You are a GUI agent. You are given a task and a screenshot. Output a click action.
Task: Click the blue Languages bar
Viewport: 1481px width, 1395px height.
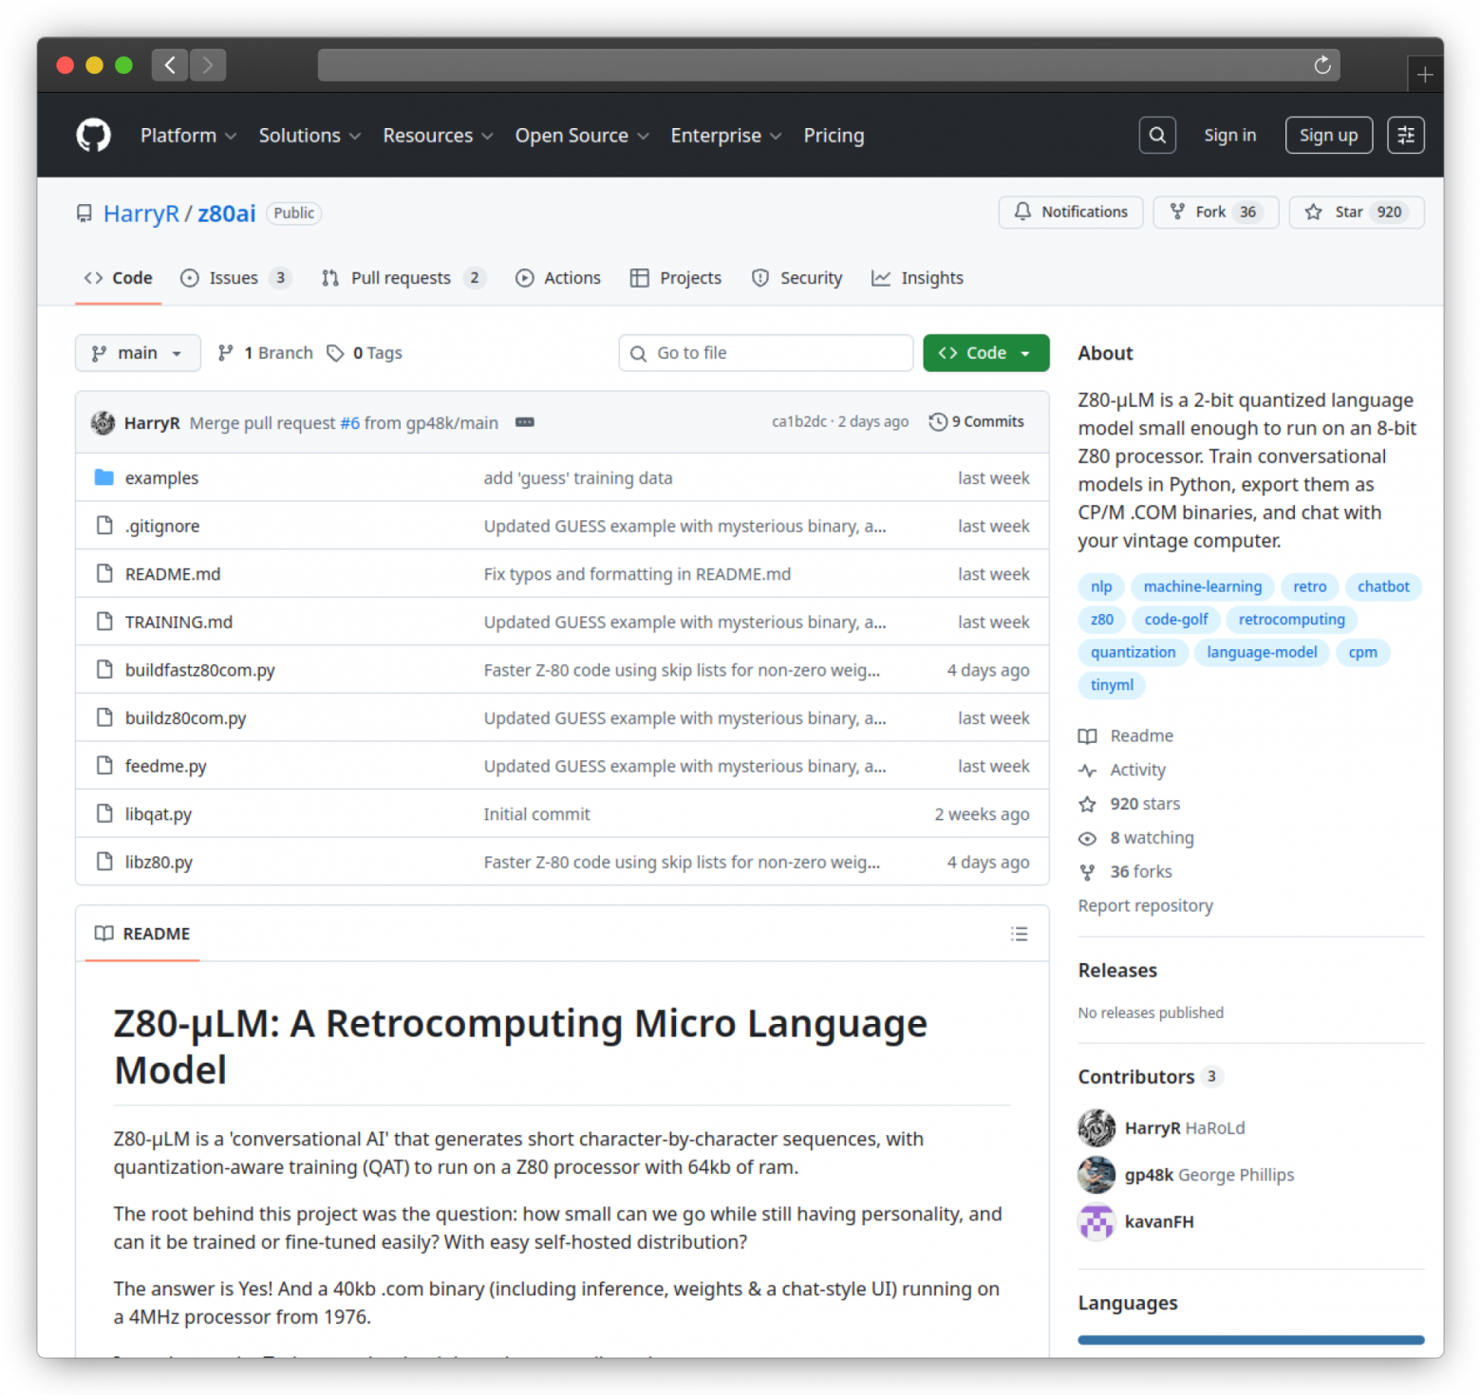coord(1250,1340)
